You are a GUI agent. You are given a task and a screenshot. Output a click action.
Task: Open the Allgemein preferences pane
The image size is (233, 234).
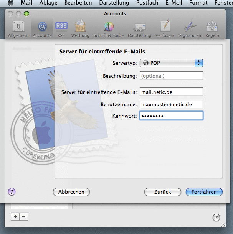[18, 29]
